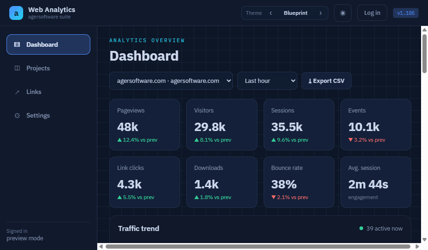The image size is (428, 250).
Task: Click the Blueprint theme name
Action: point(296,13)
